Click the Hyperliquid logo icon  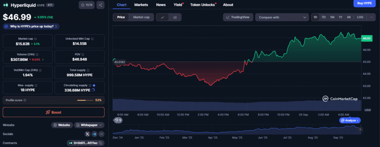click(x=6, y=5)
